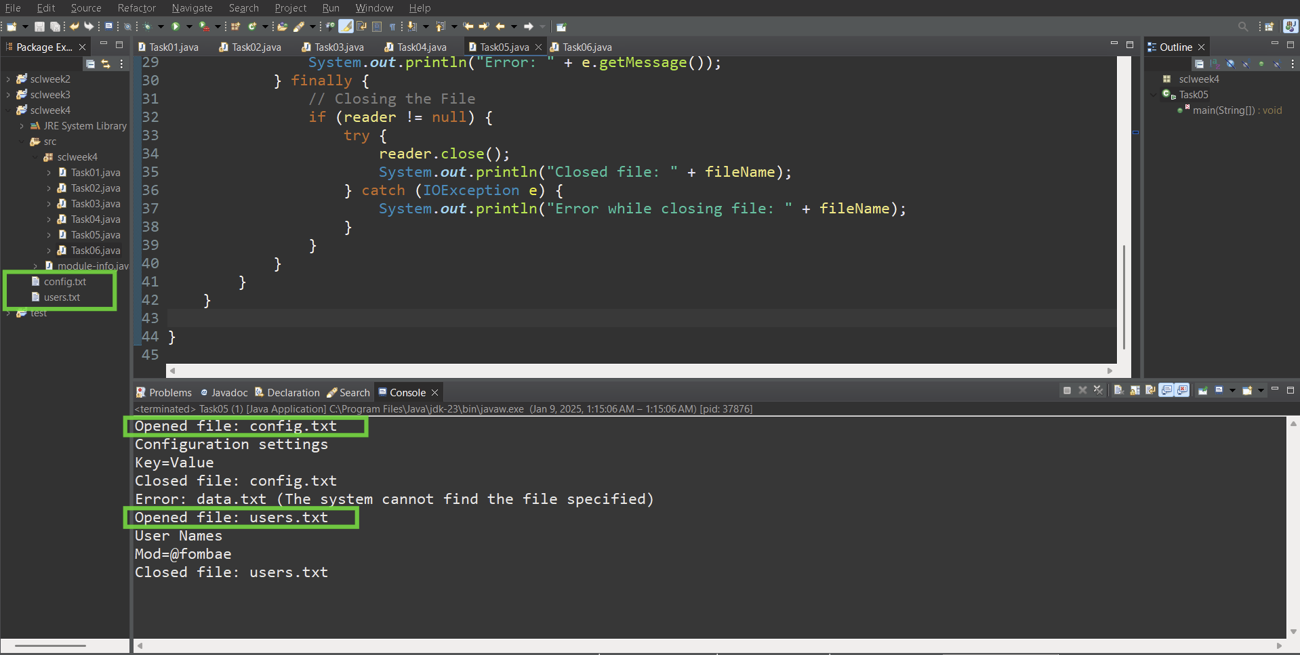Click the Save All toolbar icon
The image size is (1300, 655).
[x=55, y=26]
